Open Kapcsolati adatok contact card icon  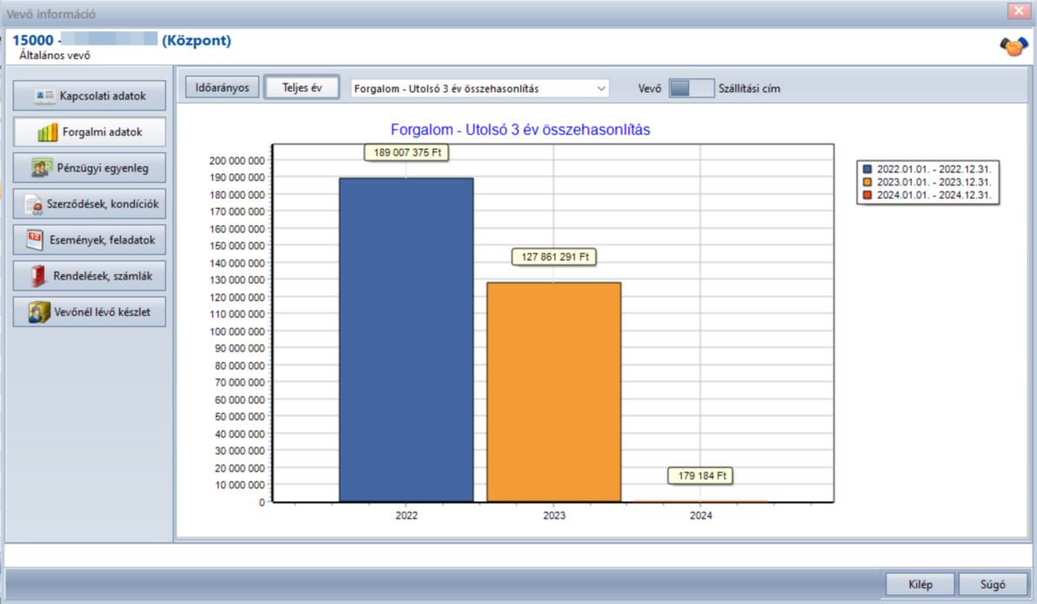[44, 97]
